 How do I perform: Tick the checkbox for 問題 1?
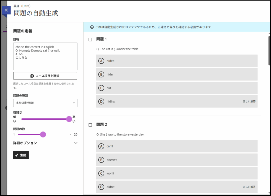(90, 40)
